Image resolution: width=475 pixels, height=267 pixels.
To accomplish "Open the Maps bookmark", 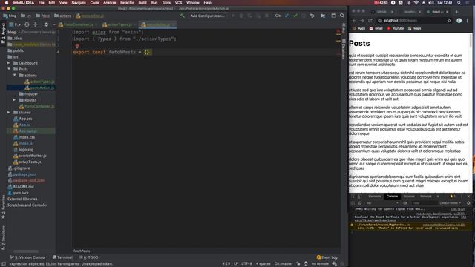I will coord(414,28).
